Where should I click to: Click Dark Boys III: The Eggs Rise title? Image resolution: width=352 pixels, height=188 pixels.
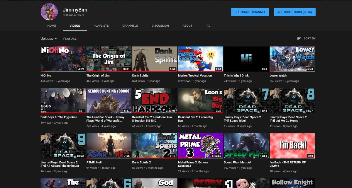pyautogui.click(x=59, y=117)
